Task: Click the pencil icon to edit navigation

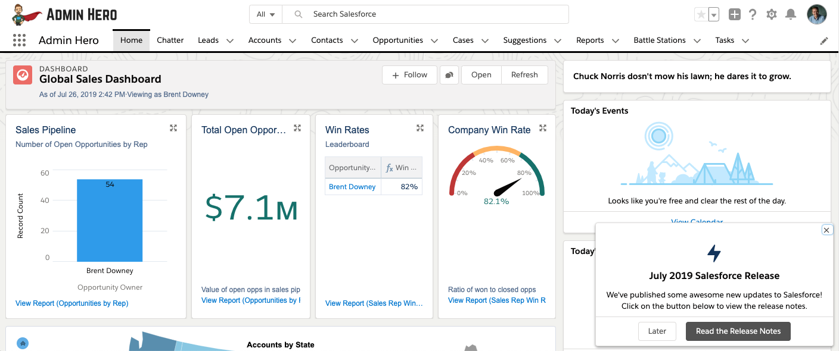Action: coord(824,41)
